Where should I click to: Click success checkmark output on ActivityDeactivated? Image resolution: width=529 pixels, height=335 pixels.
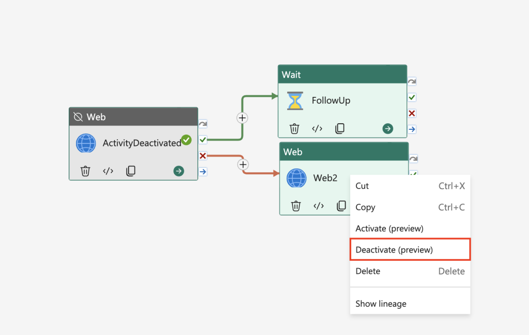203,140
